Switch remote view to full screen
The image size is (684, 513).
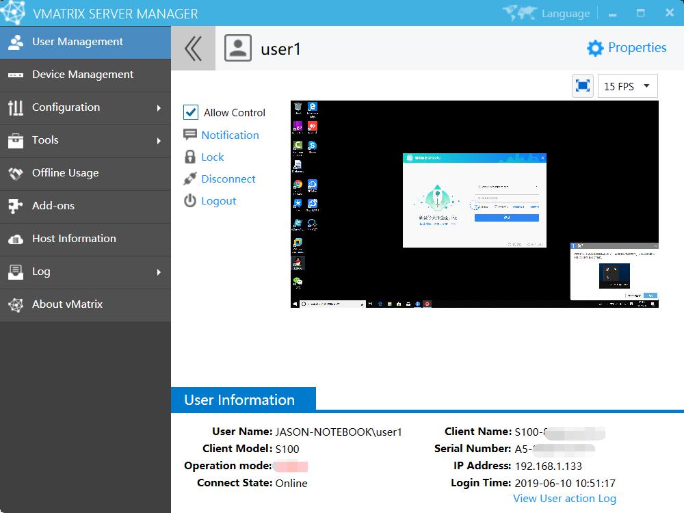coord(582,86)
